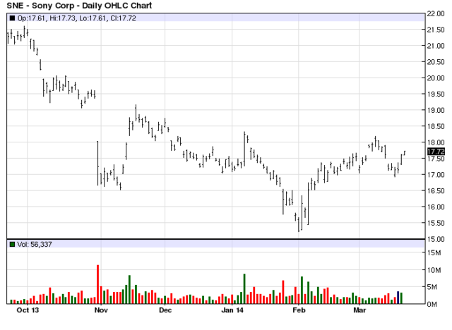Image resolution: width=452 pixels, height=330 pixels.
Task: Click the green legend square next to Vol
Action: coord(12,244)
